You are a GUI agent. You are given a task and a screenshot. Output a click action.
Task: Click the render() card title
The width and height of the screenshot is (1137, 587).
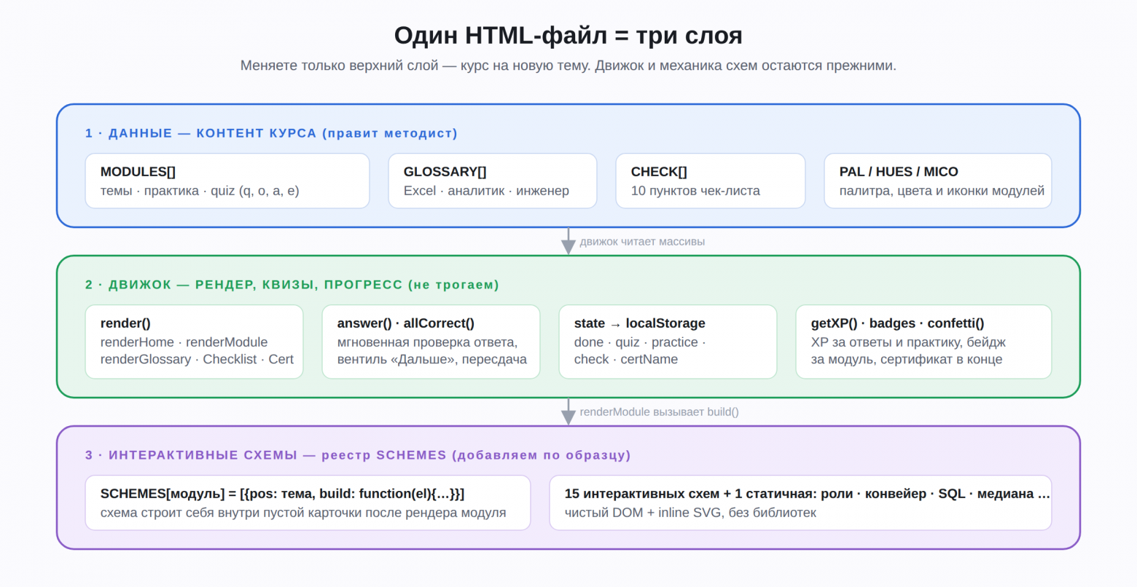pos(125,323)
